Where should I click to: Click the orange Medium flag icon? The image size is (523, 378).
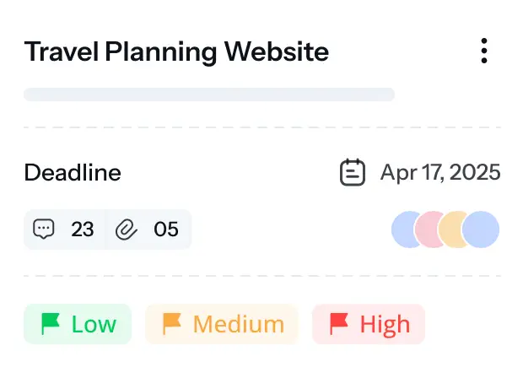172,324
